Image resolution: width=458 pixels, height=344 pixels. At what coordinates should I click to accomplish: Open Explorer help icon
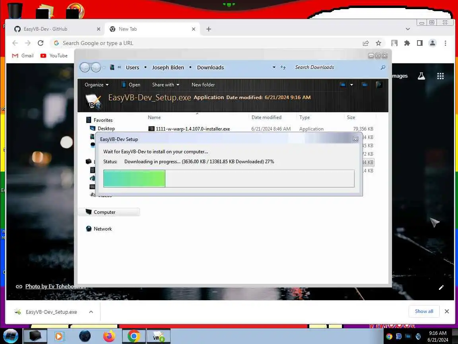coord(379,85)
